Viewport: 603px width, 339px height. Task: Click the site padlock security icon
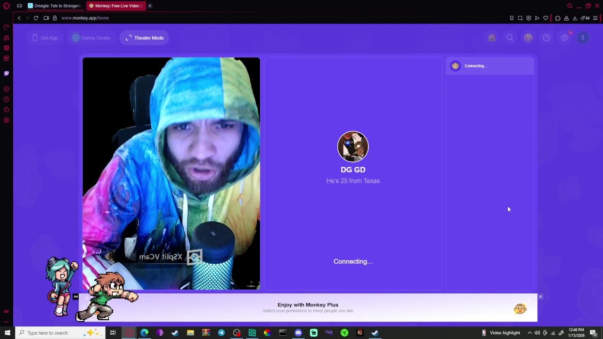click(55, 18)
